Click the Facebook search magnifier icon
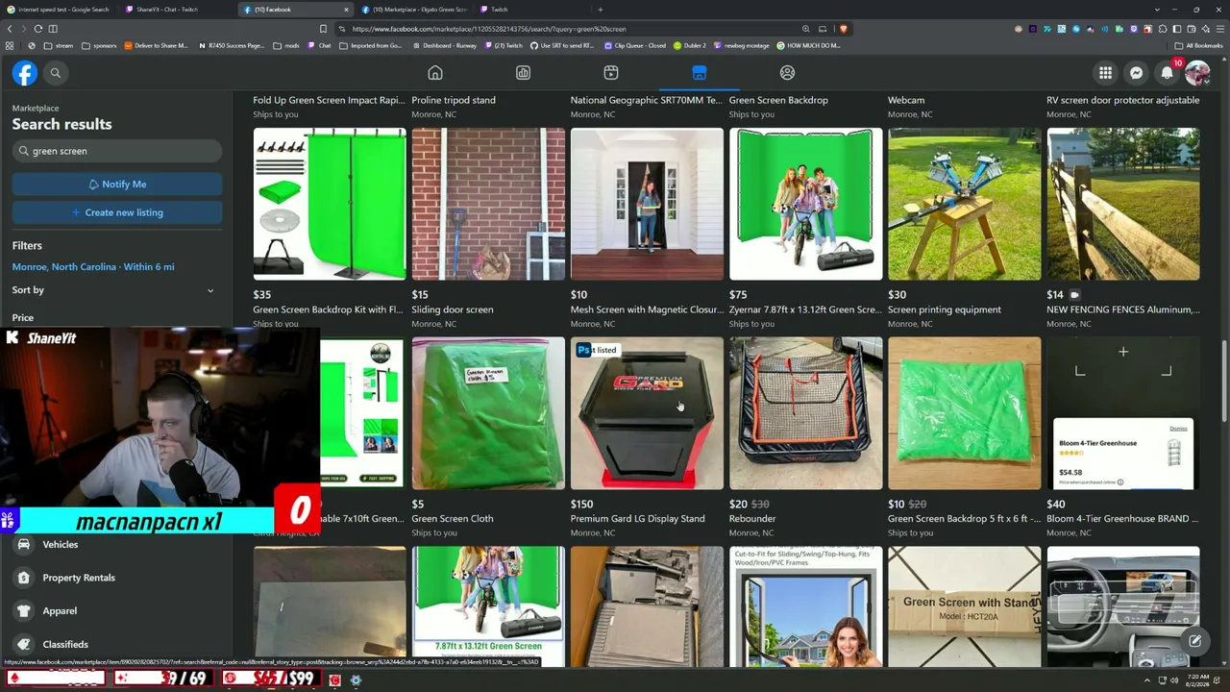This screenshot has height=692, width=1230. [x=56, y=73]
